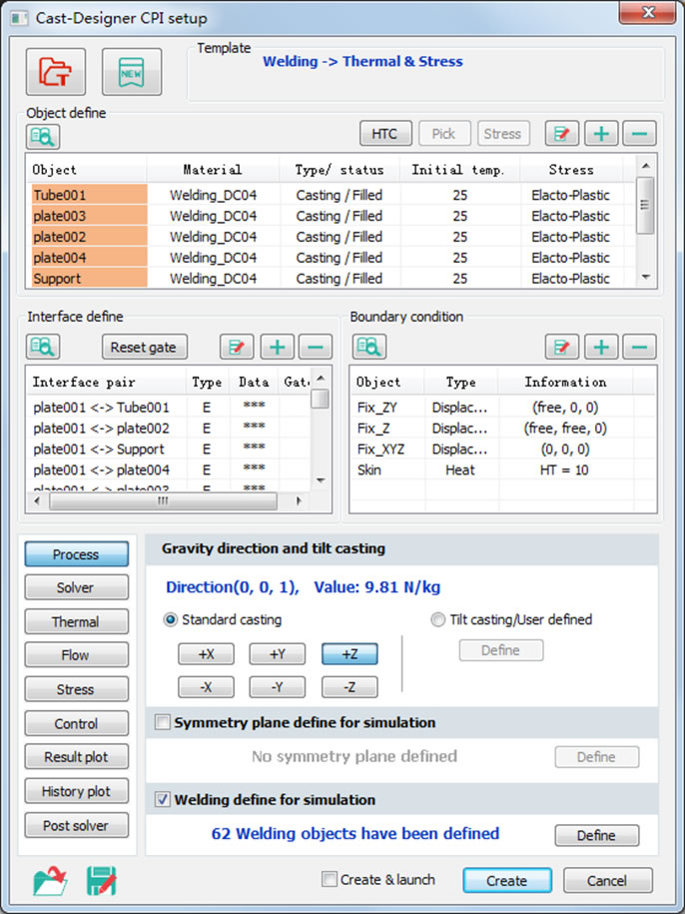
Task: Uncheck Welding define for simulation checkbox
Action: click(x=163, y=799)
